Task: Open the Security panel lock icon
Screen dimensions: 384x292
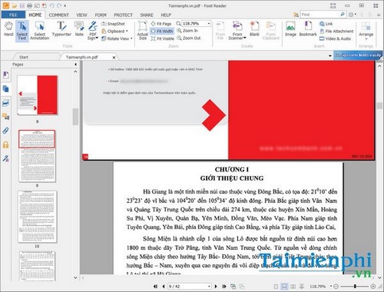Action: [5, 145]
